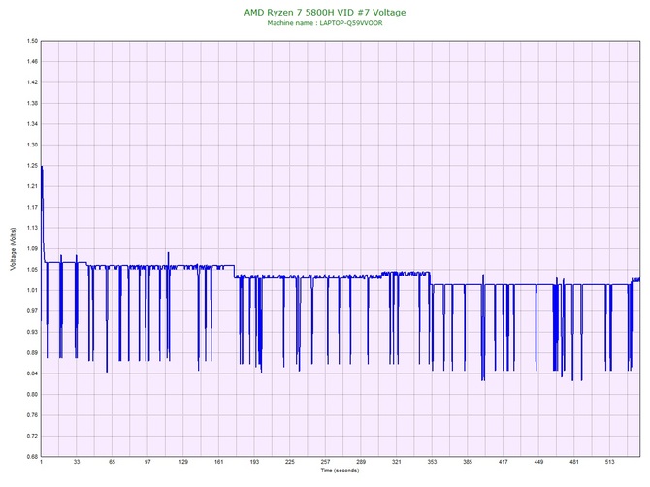Screen dimensions: 650x487
Task: Click the x-axis tick label 1
Action: [x=41, y=462]
